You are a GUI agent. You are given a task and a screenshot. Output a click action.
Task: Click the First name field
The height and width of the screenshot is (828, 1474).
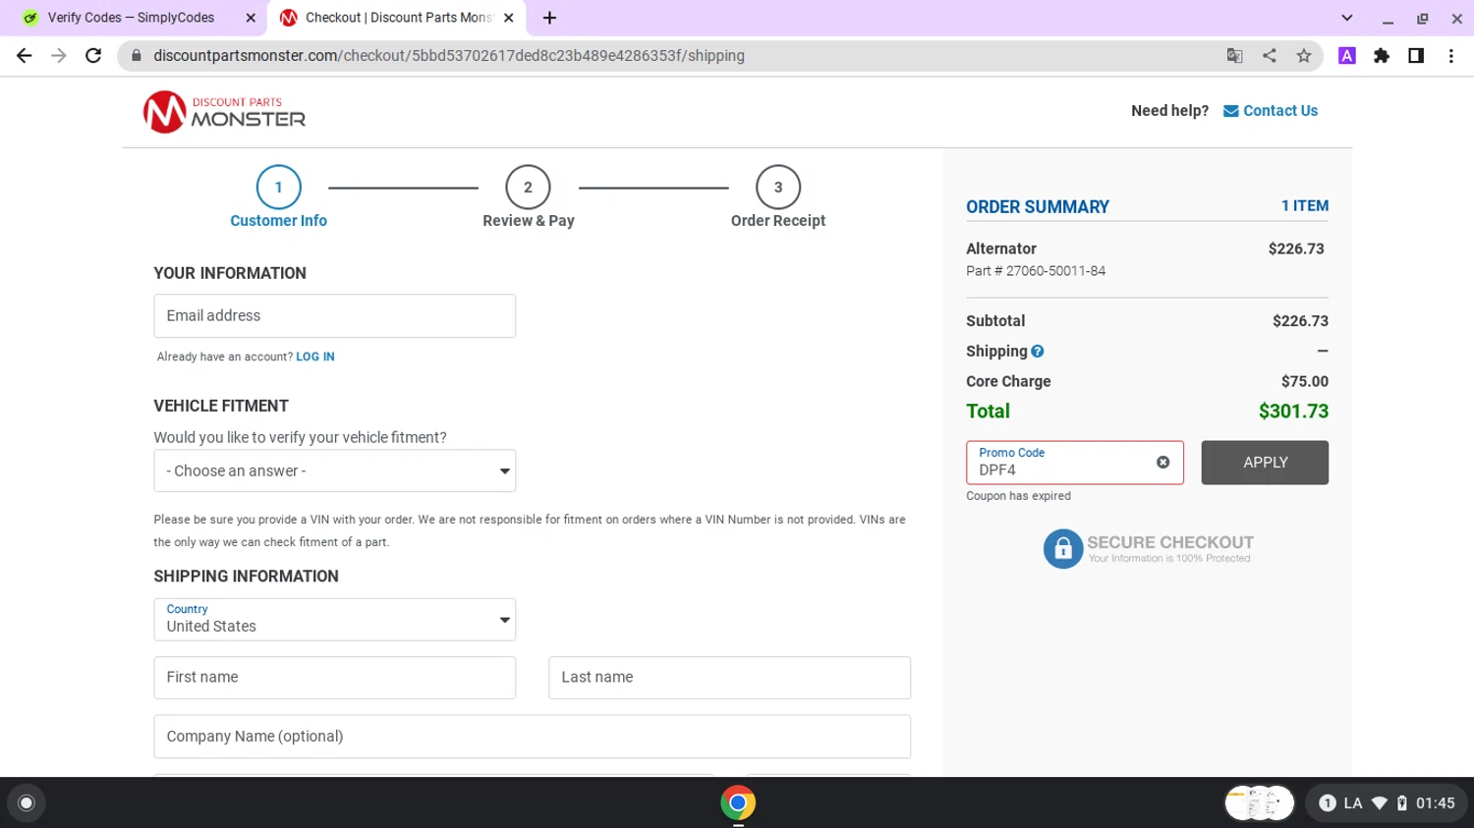tap(334, 678)
